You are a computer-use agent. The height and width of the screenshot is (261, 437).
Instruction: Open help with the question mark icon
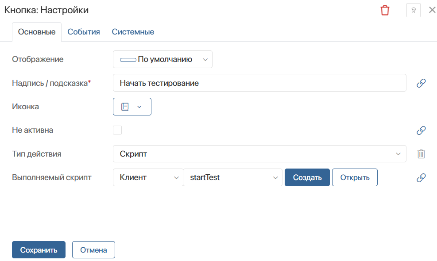[414, 10]
